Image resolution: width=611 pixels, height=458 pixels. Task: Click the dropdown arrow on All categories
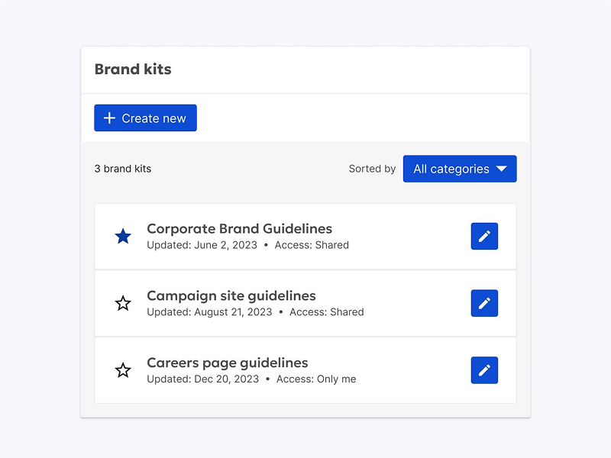click(503, 169)
